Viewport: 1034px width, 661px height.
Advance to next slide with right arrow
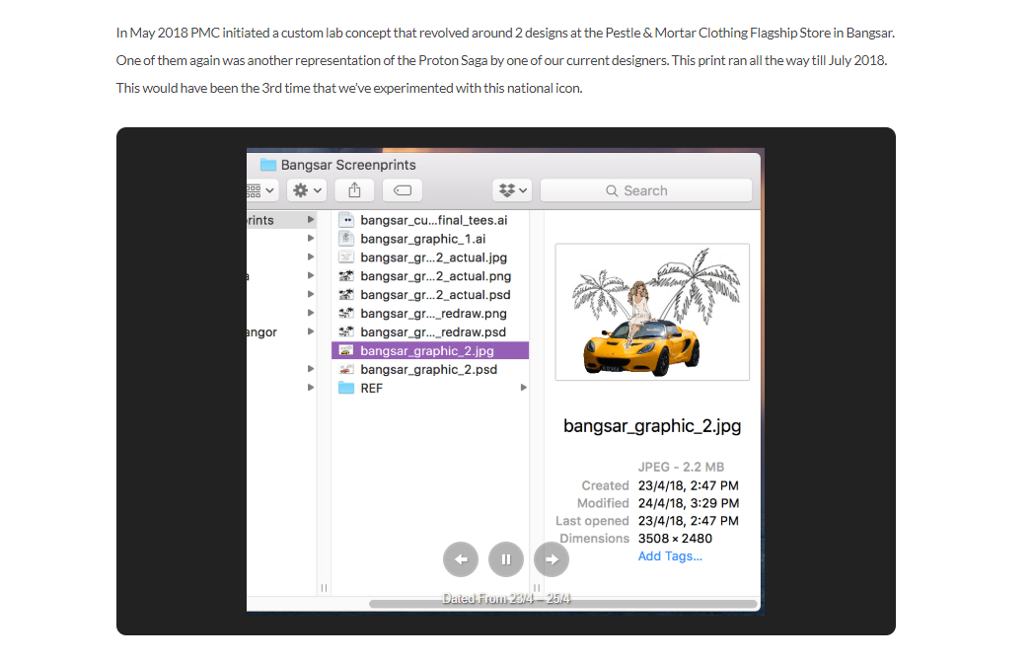click(x=552, y=559)
